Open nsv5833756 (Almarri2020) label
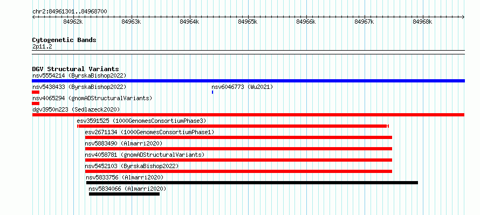480x215 pixels. click(x=125, y=177)
